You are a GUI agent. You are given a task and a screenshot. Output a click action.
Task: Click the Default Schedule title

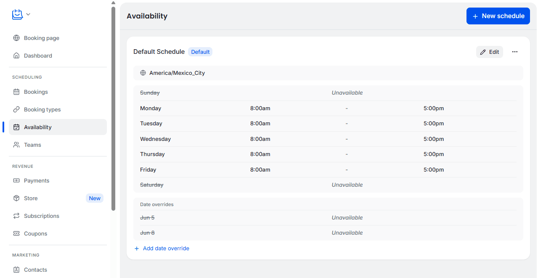click(159, 52)
